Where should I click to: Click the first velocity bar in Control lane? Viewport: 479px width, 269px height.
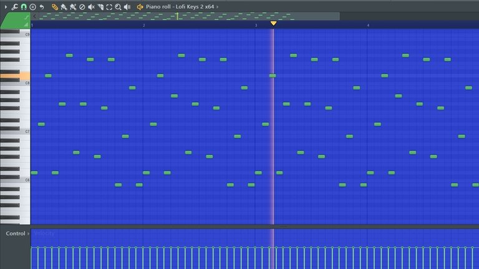[31, 258]
